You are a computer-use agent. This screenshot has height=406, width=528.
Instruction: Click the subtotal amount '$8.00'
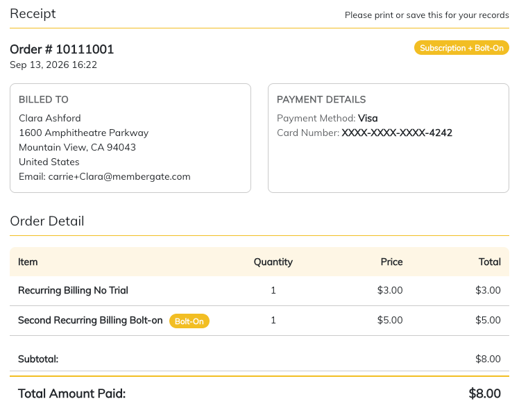click(x=488, y=359)
